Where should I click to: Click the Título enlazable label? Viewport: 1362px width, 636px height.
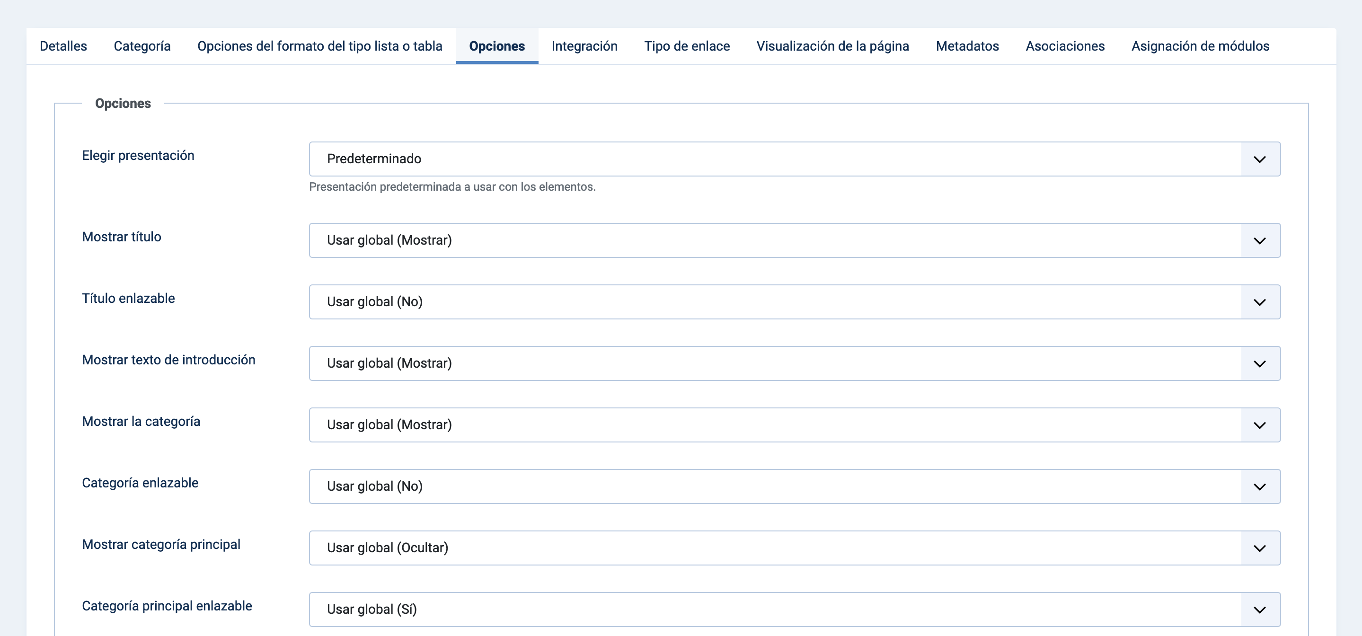point(128,298)
